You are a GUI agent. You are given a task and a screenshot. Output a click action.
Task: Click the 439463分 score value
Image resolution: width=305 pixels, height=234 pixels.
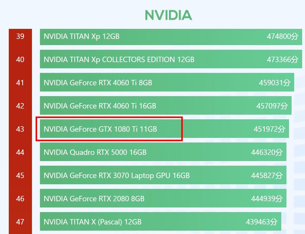tap(262, 222)
